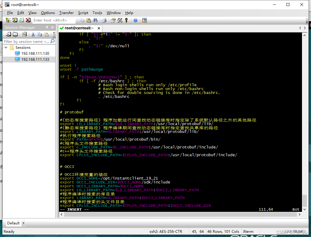Open the Default button bar dropdown
311x237 pixels.
point(23,223)
